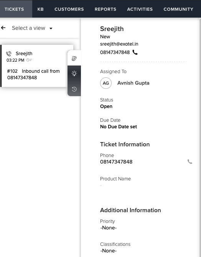Image resolution: width=201 pixels, height=257 pixels.
Task: Select ticket #102 Inbound call card
Action: [37, 66]
